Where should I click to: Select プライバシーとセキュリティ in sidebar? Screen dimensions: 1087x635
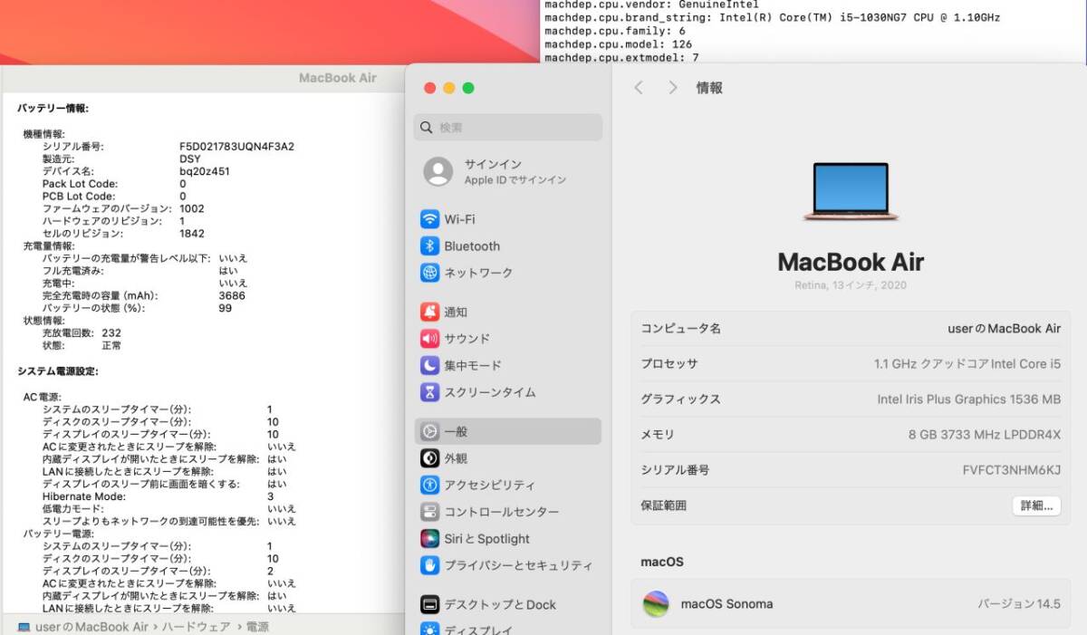[x=508, y=565]
